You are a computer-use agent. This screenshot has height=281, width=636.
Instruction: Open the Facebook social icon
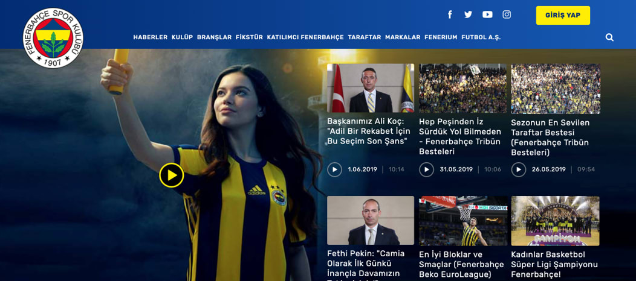coord(450,14)
